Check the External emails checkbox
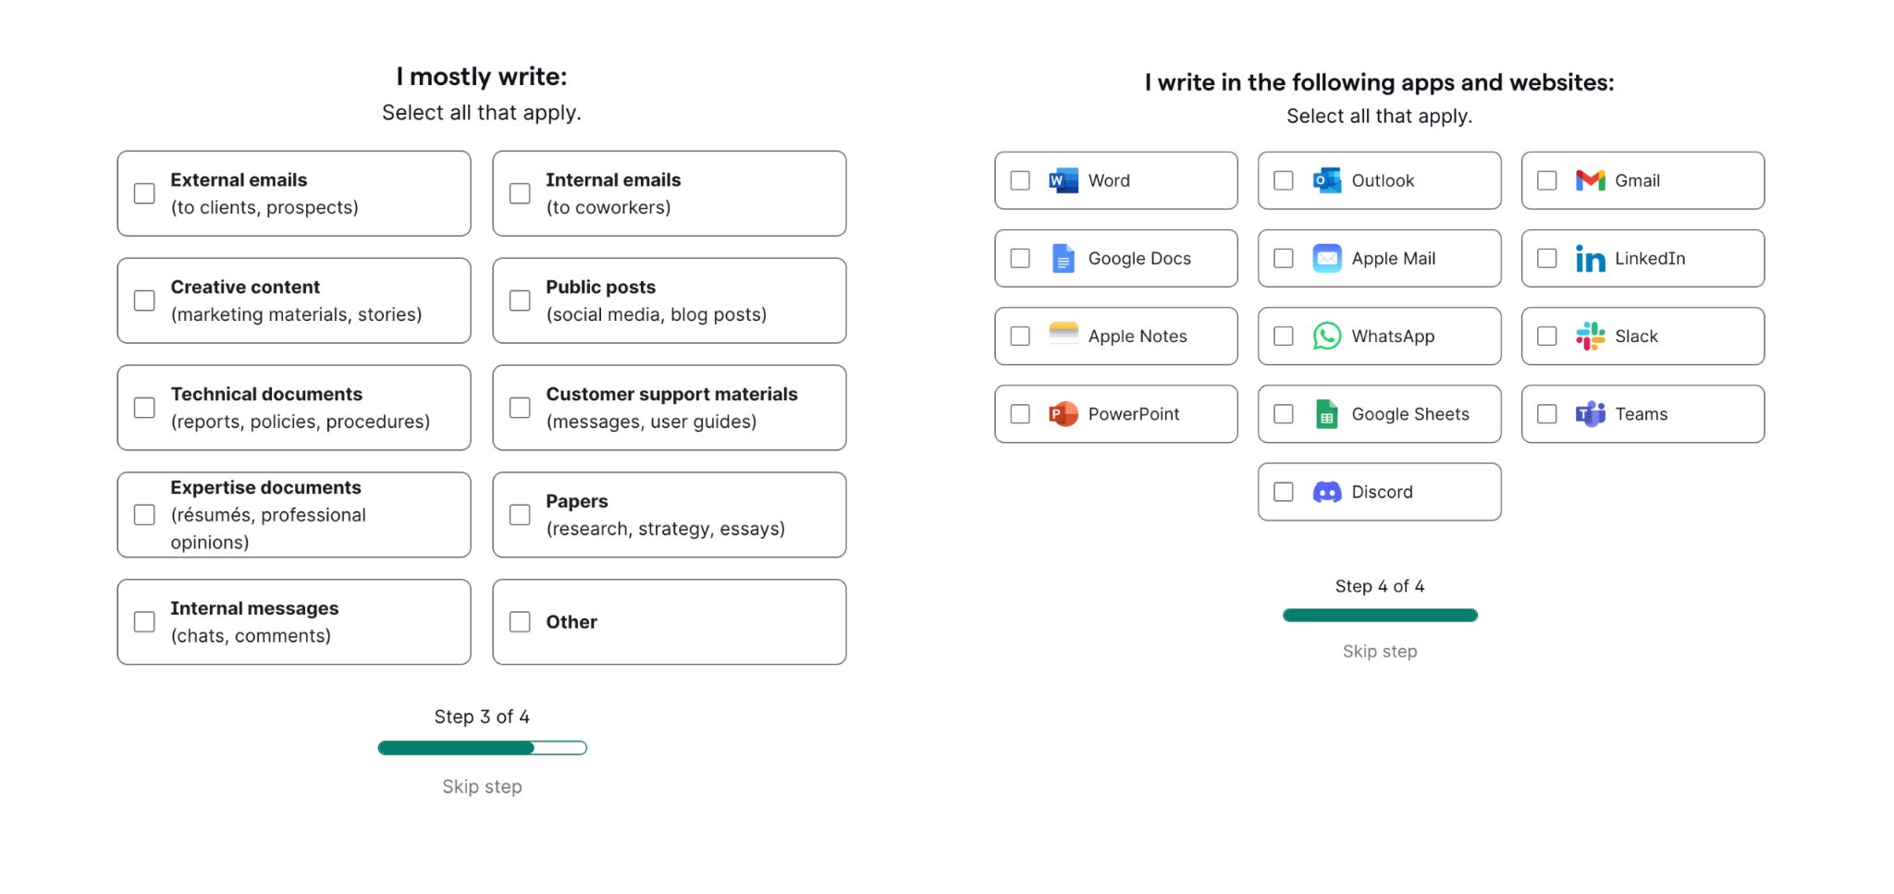This screenshot has width=1894, height=894. click(143, 192)
